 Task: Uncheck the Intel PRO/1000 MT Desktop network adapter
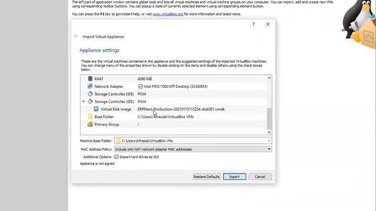140,86
